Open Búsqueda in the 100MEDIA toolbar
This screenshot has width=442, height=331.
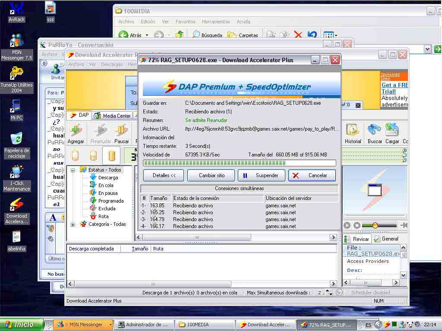208,35
